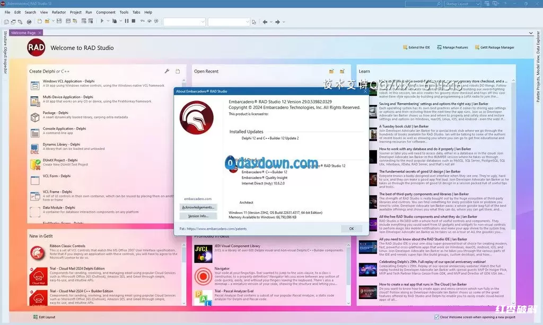
Task: Open the first empty toolbar combo box
Action: click(x=184, y=22)
